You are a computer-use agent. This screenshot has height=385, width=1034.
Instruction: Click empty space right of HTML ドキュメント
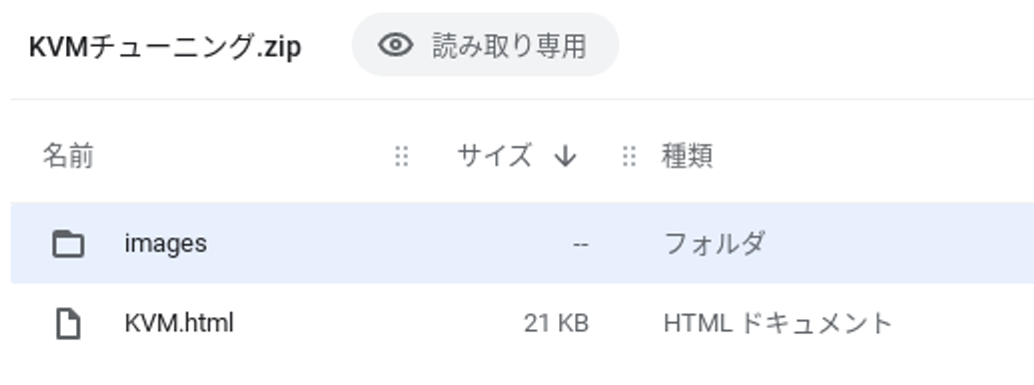(963, 324)
